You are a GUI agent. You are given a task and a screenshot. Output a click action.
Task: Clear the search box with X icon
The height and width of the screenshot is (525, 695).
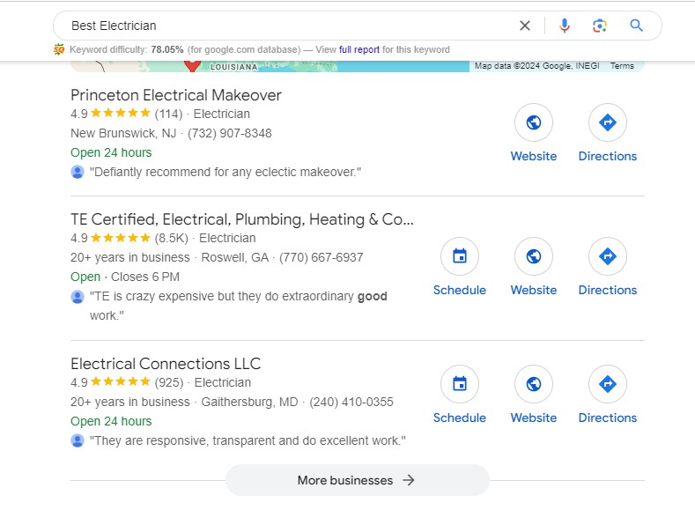(x=525, y=26)
